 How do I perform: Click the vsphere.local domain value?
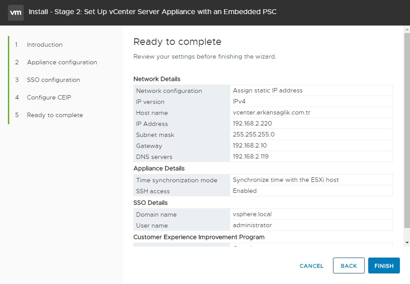(252, 214)
